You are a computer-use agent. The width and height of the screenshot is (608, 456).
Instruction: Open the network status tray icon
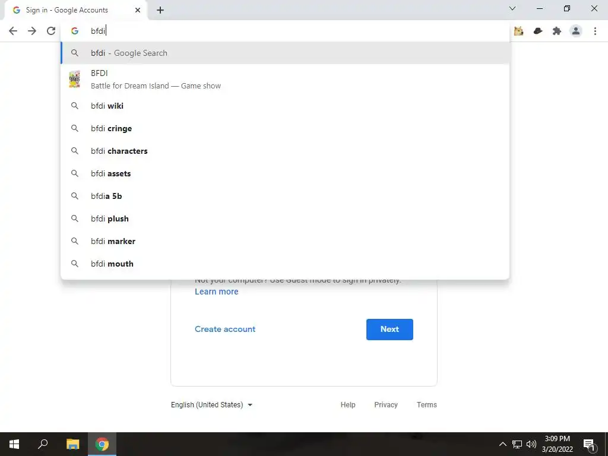coord(517,444)
